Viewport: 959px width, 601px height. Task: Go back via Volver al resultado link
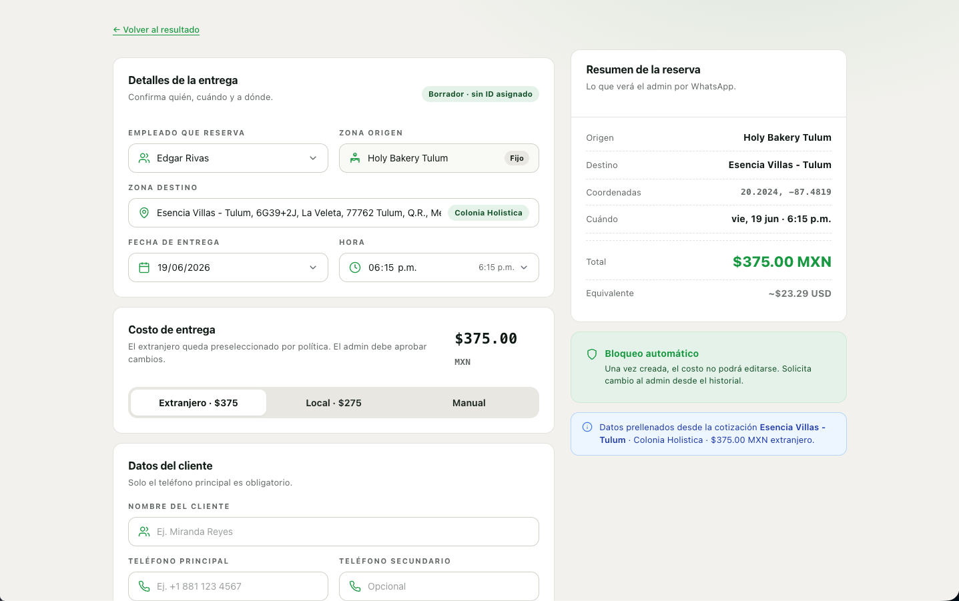pos(156,30)
